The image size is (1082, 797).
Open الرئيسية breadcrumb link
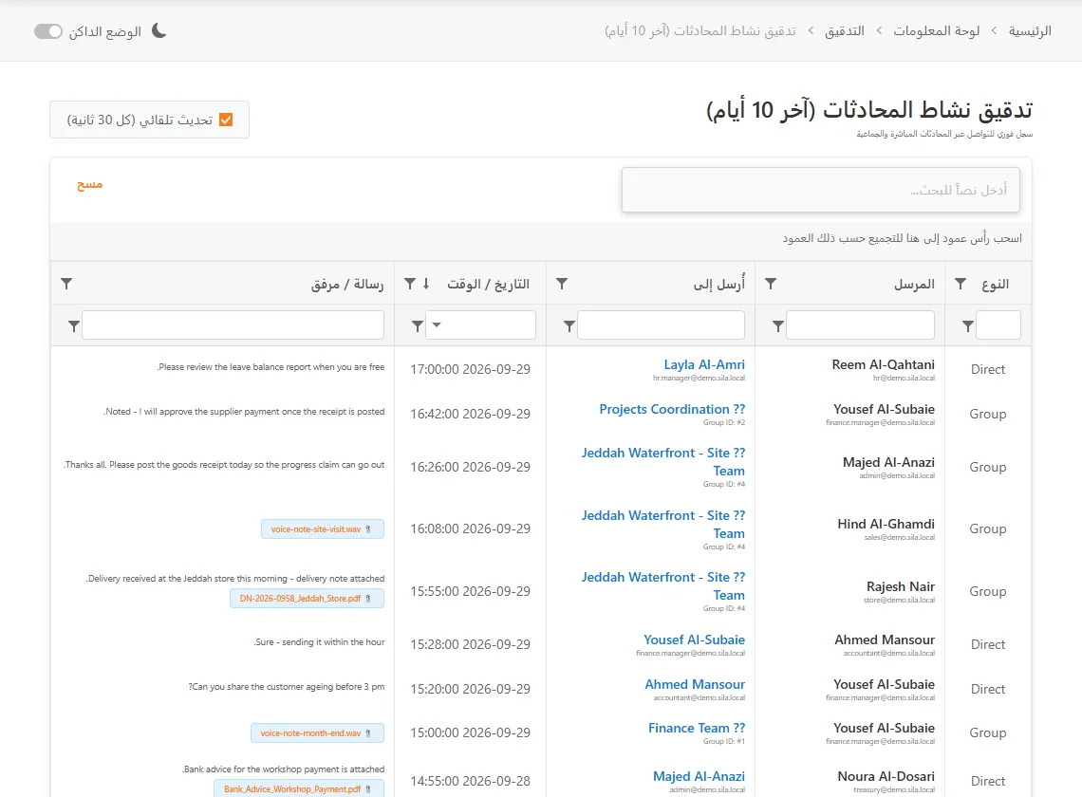click(x=1030, y=31)
